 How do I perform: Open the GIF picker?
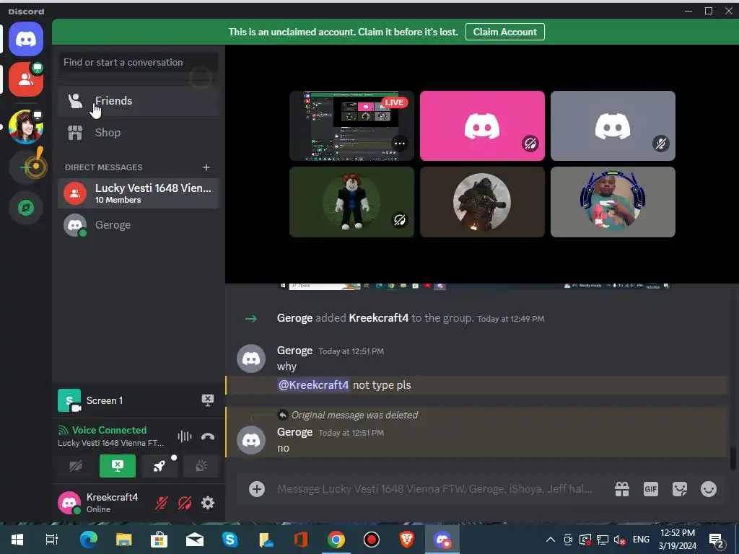651,489
